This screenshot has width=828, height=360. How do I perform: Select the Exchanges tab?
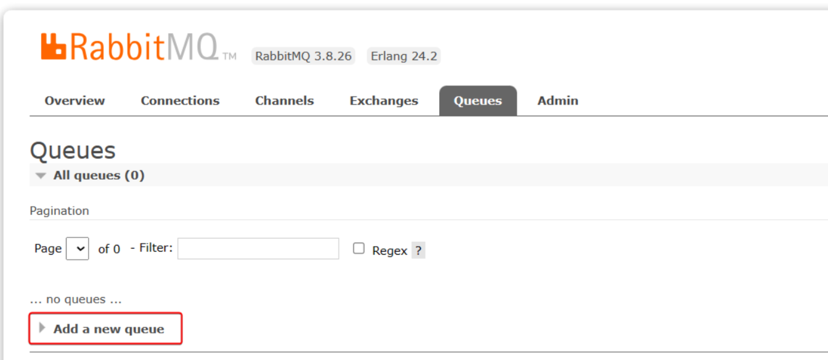pyautogui.click(x=384, y=101)
